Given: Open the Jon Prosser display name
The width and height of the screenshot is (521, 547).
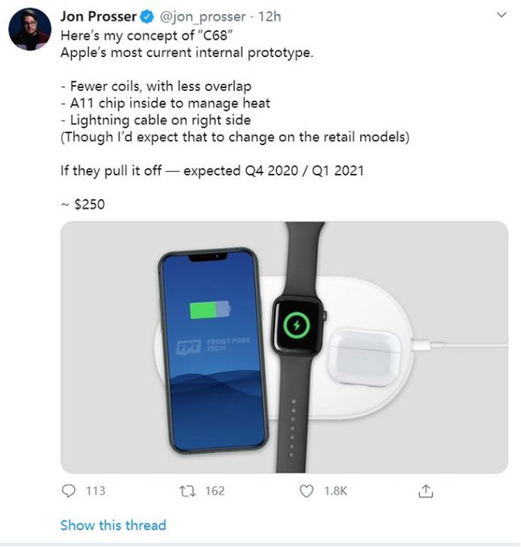Looking at the screenshot, I should pyautogui.click(x=98, y=17).
